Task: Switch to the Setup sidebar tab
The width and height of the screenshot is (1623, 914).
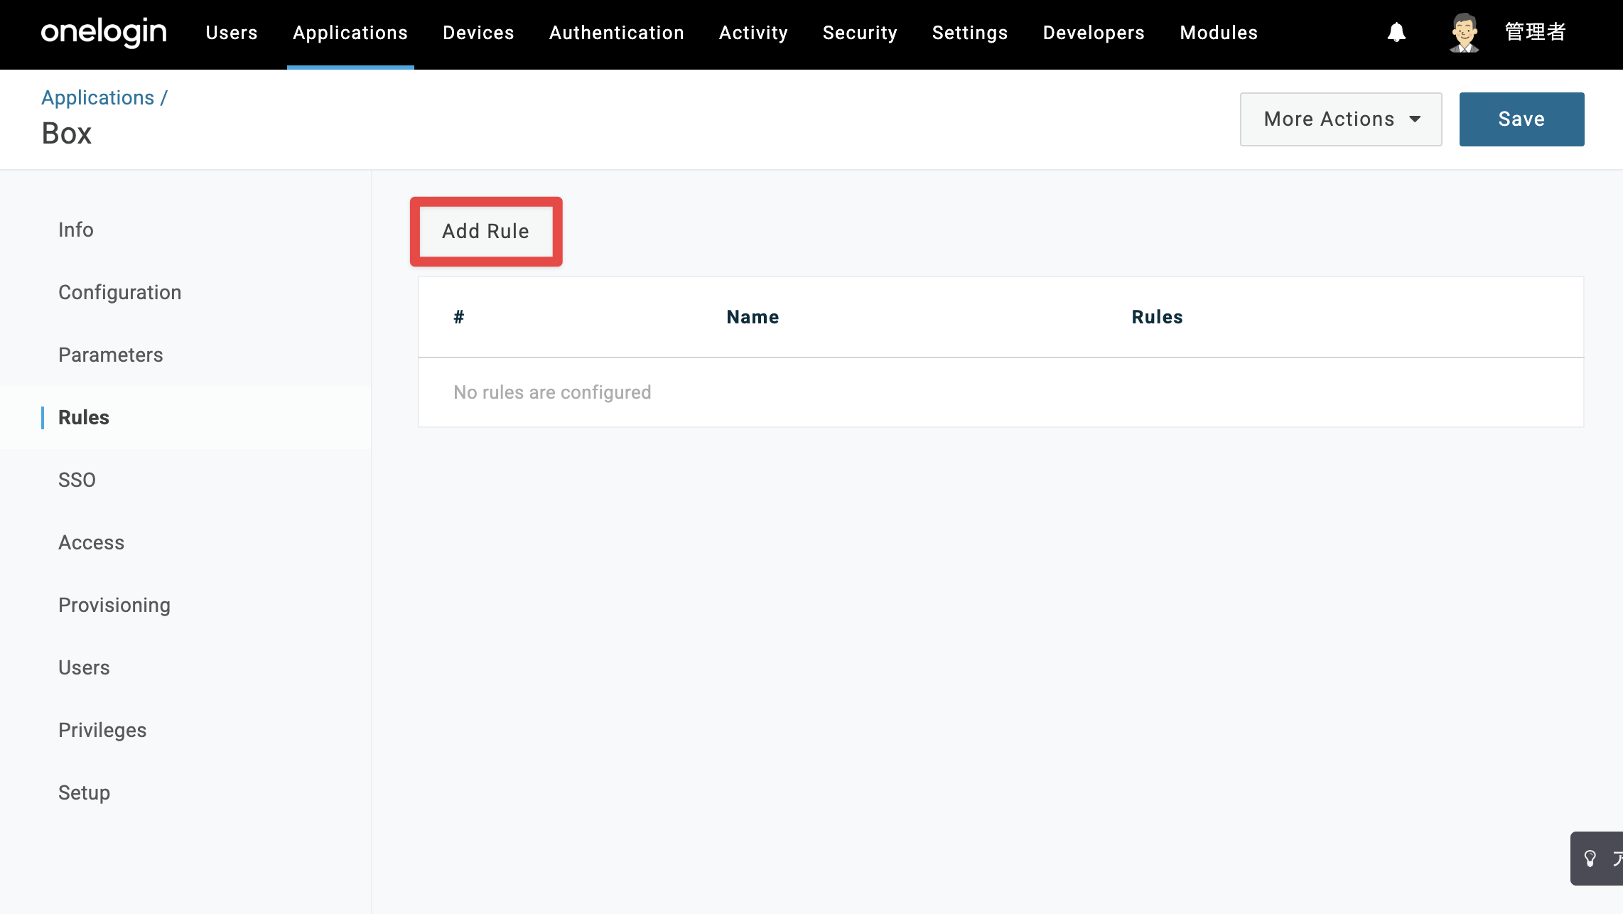Action: pos(84,792)
